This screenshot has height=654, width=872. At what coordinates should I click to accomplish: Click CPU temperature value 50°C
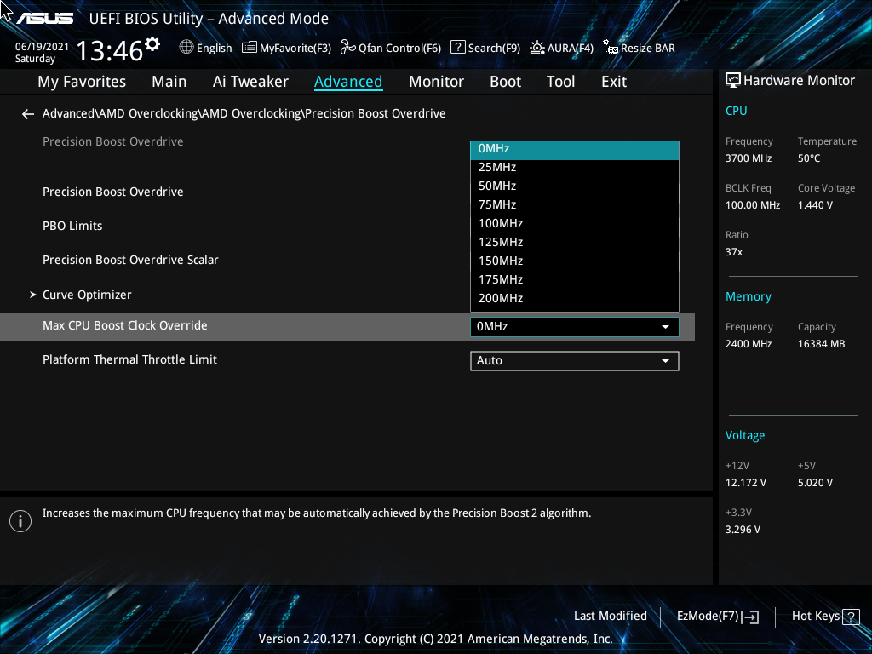pos(809,158)
